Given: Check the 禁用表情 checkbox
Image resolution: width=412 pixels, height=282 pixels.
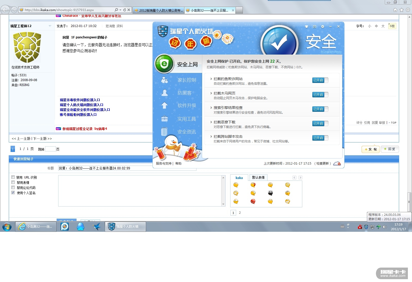Looking at the screenshot, I should 13,182.
